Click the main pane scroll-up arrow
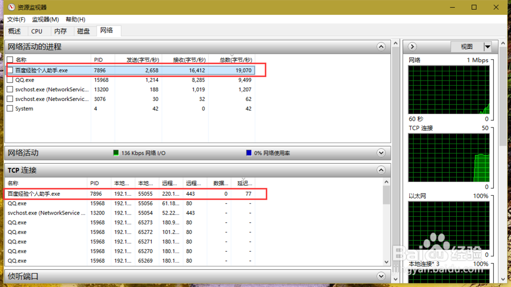 [x=396, y=43]
